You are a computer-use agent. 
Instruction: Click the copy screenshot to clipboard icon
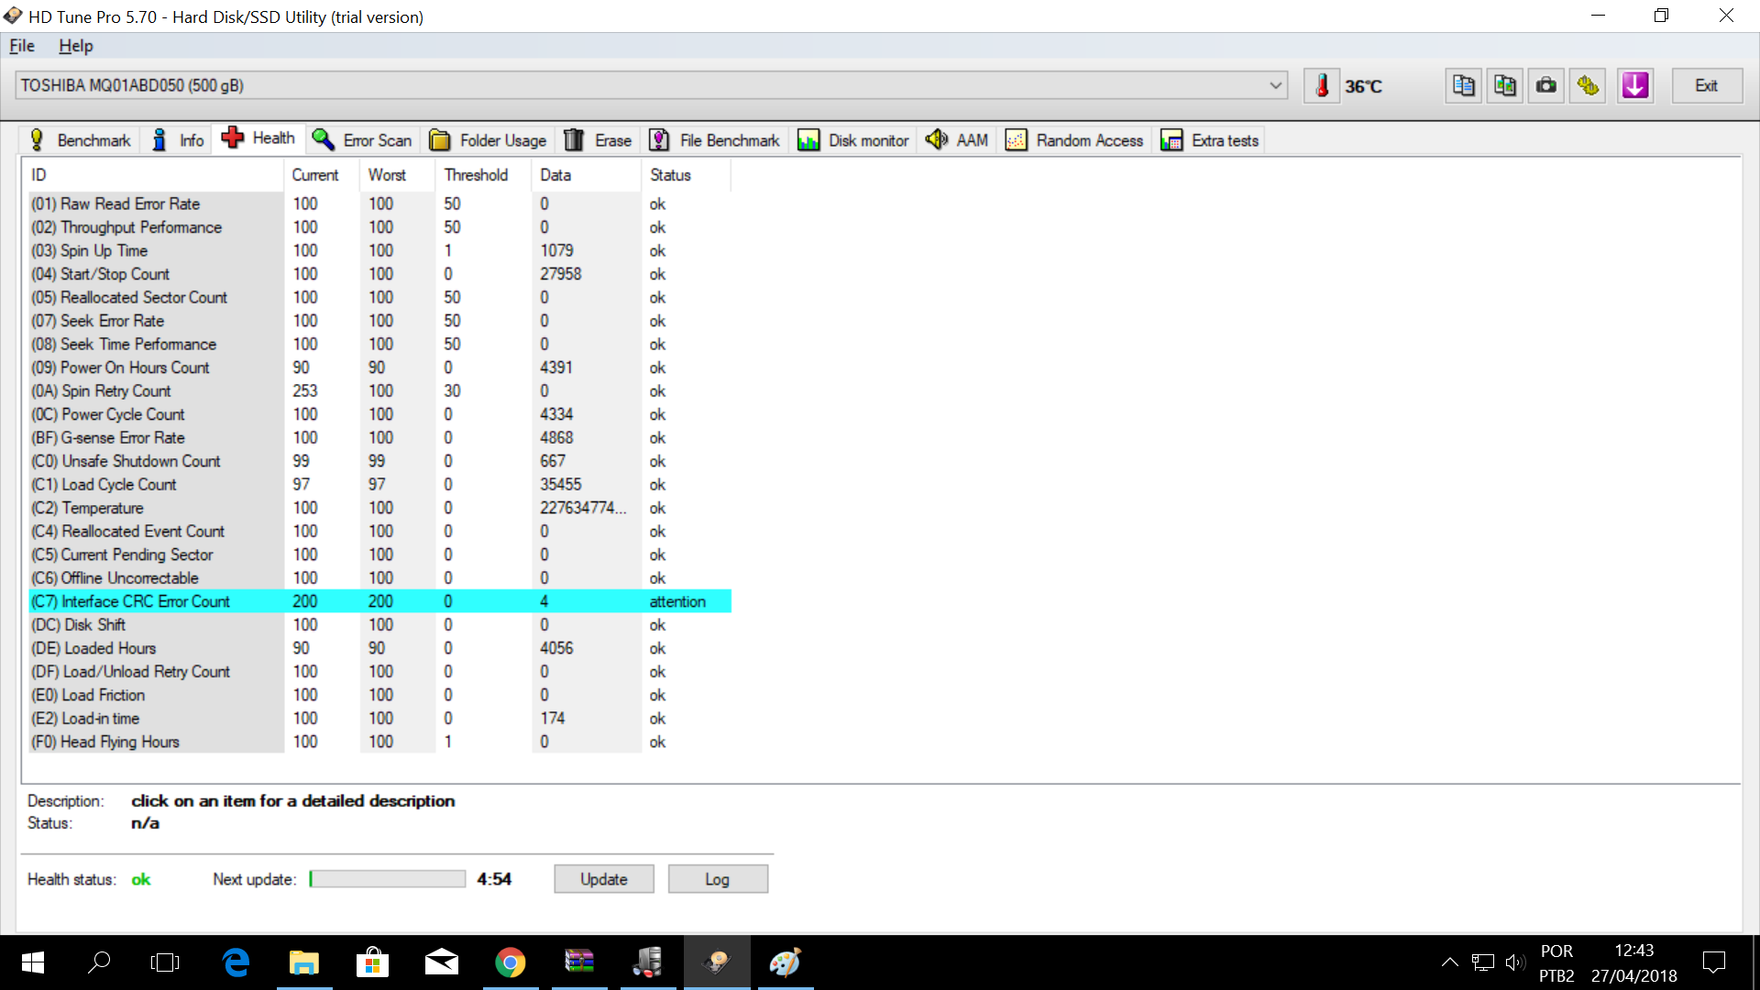[1505, 86]
